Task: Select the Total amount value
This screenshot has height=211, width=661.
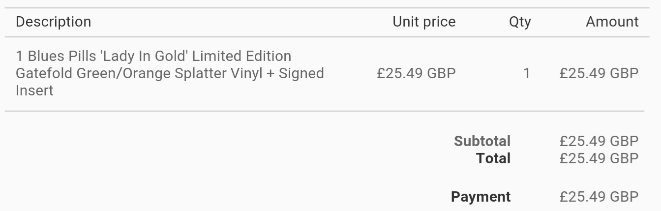Action: (599, 158)
